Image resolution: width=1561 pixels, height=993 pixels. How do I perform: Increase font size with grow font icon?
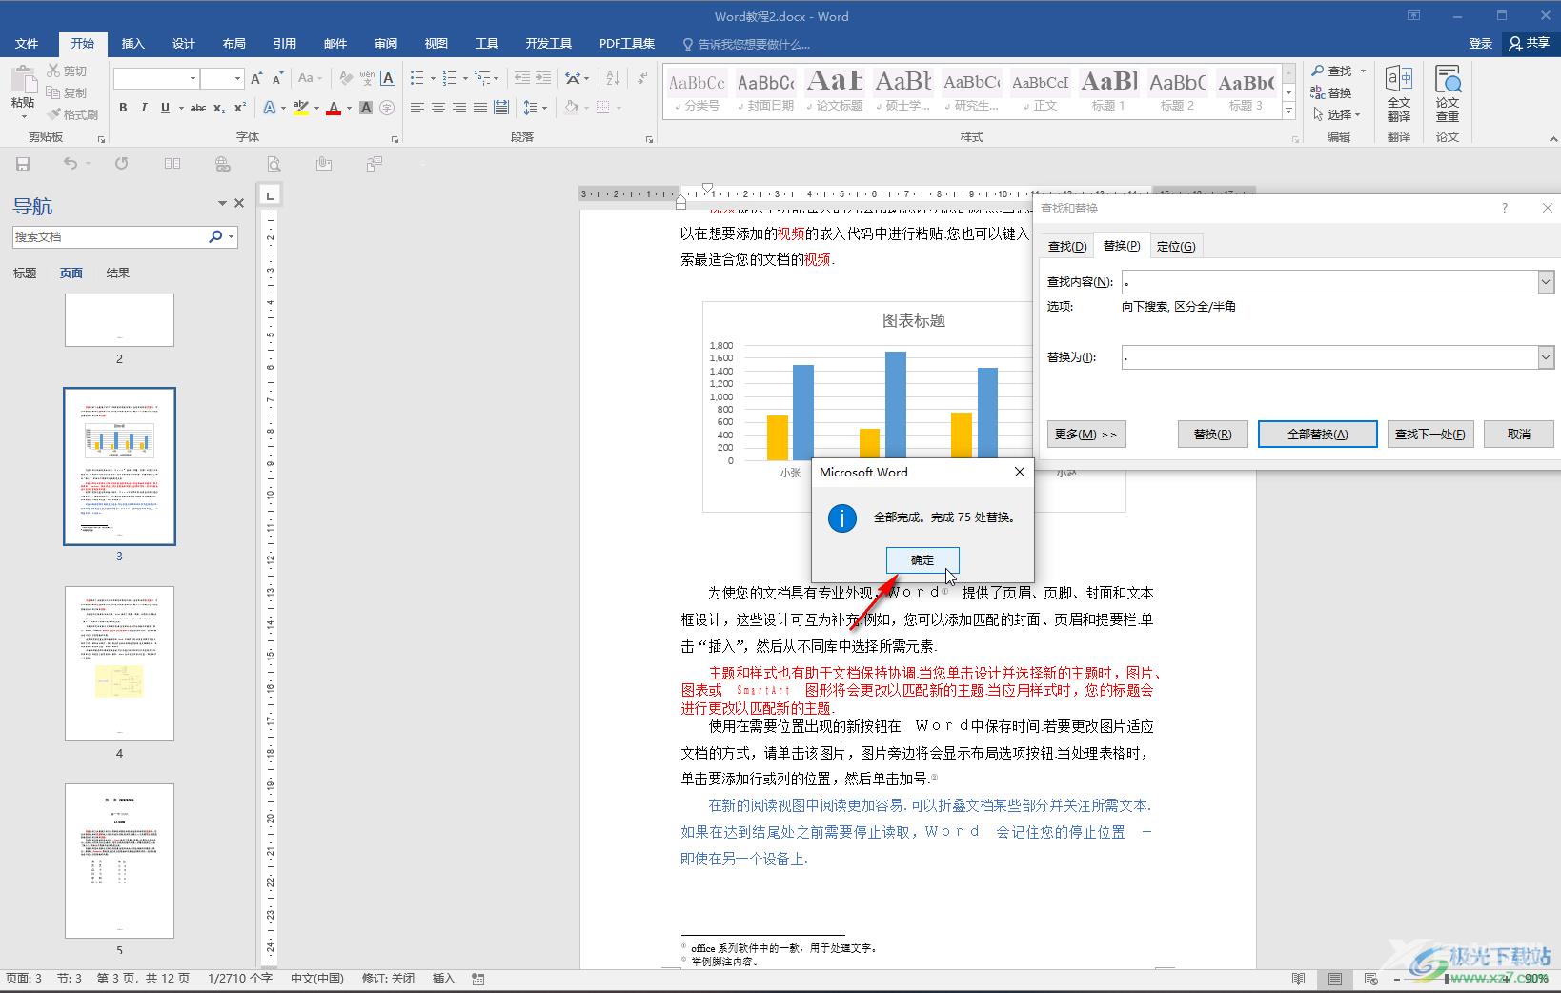[x=256, y=78]
